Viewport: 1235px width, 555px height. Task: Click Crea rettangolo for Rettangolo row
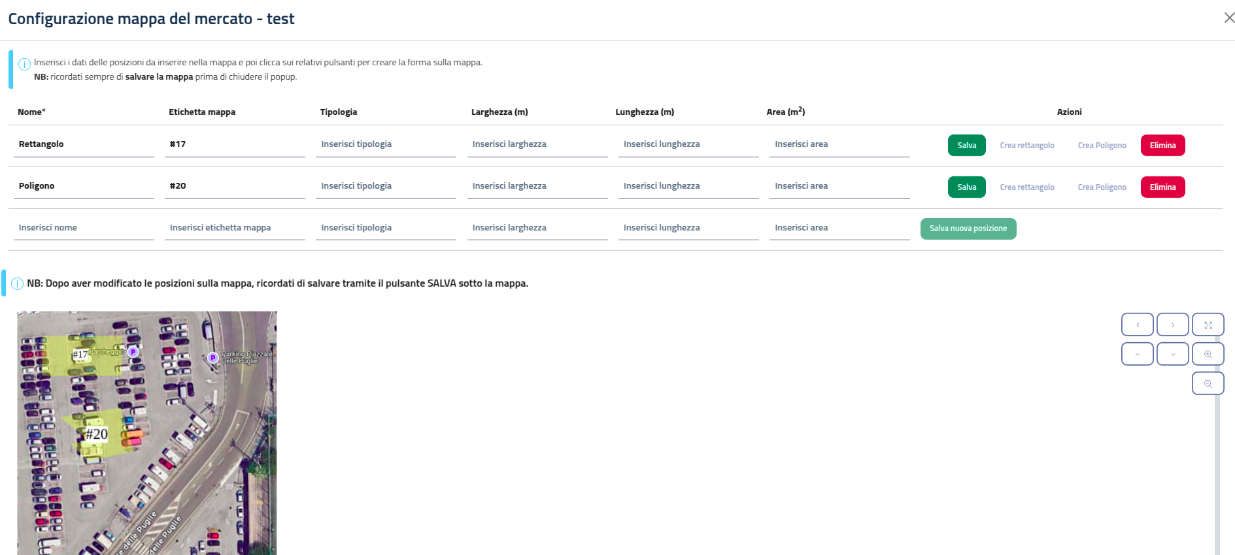[x=1026, y=145]
